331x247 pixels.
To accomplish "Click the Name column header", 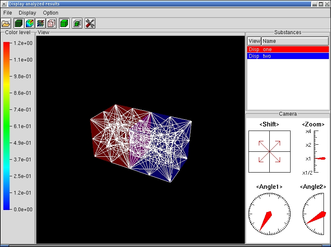I will (295, 41).
